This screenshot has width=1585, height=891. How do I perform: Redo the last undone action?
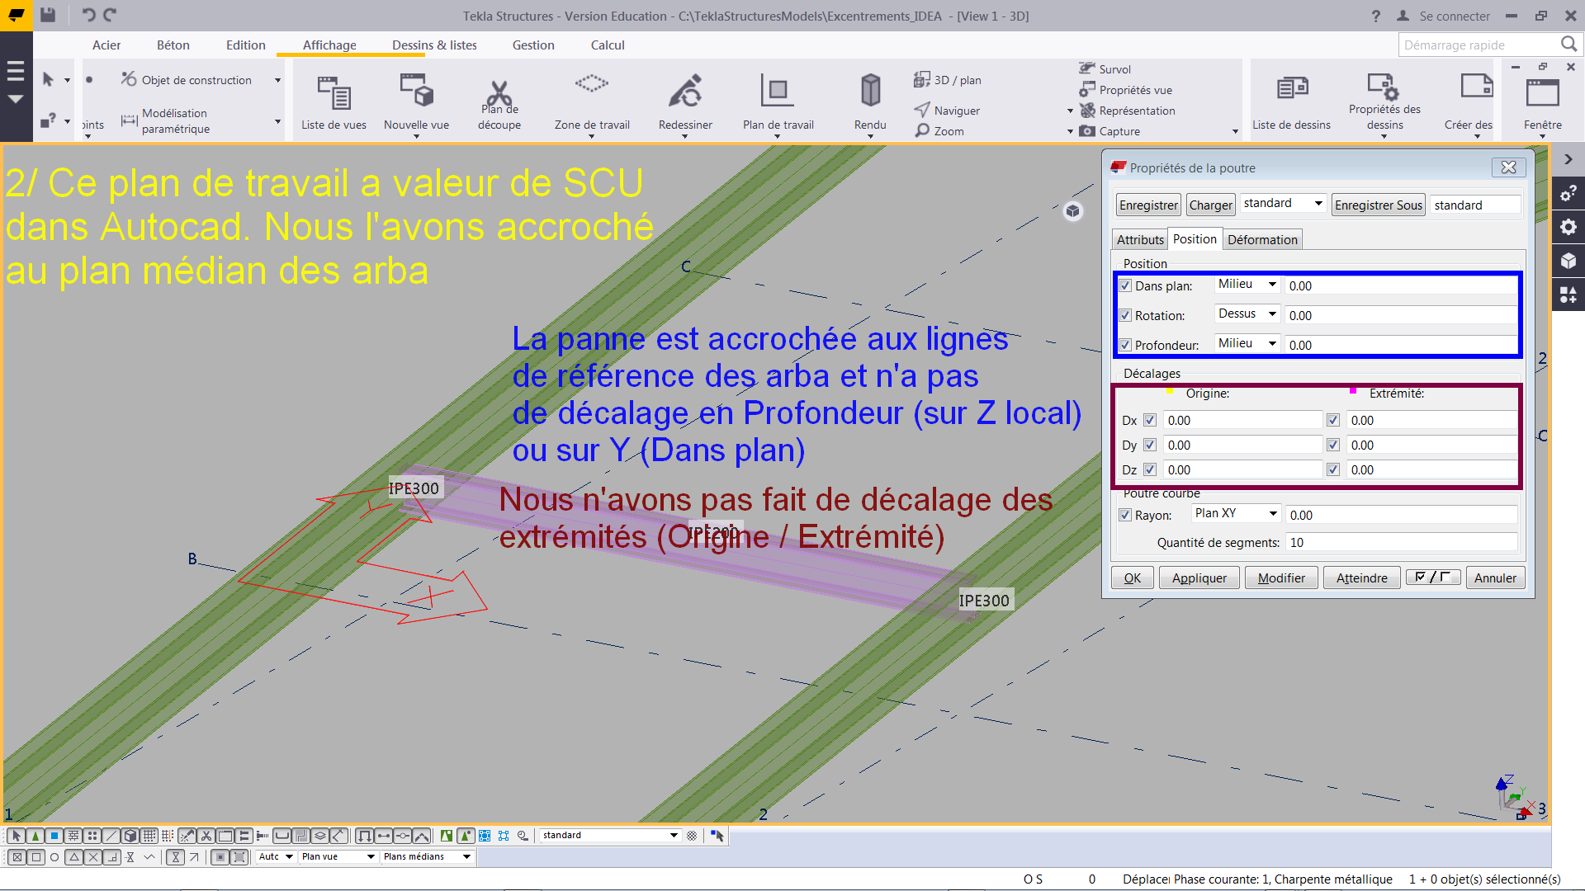pos(110,15)
